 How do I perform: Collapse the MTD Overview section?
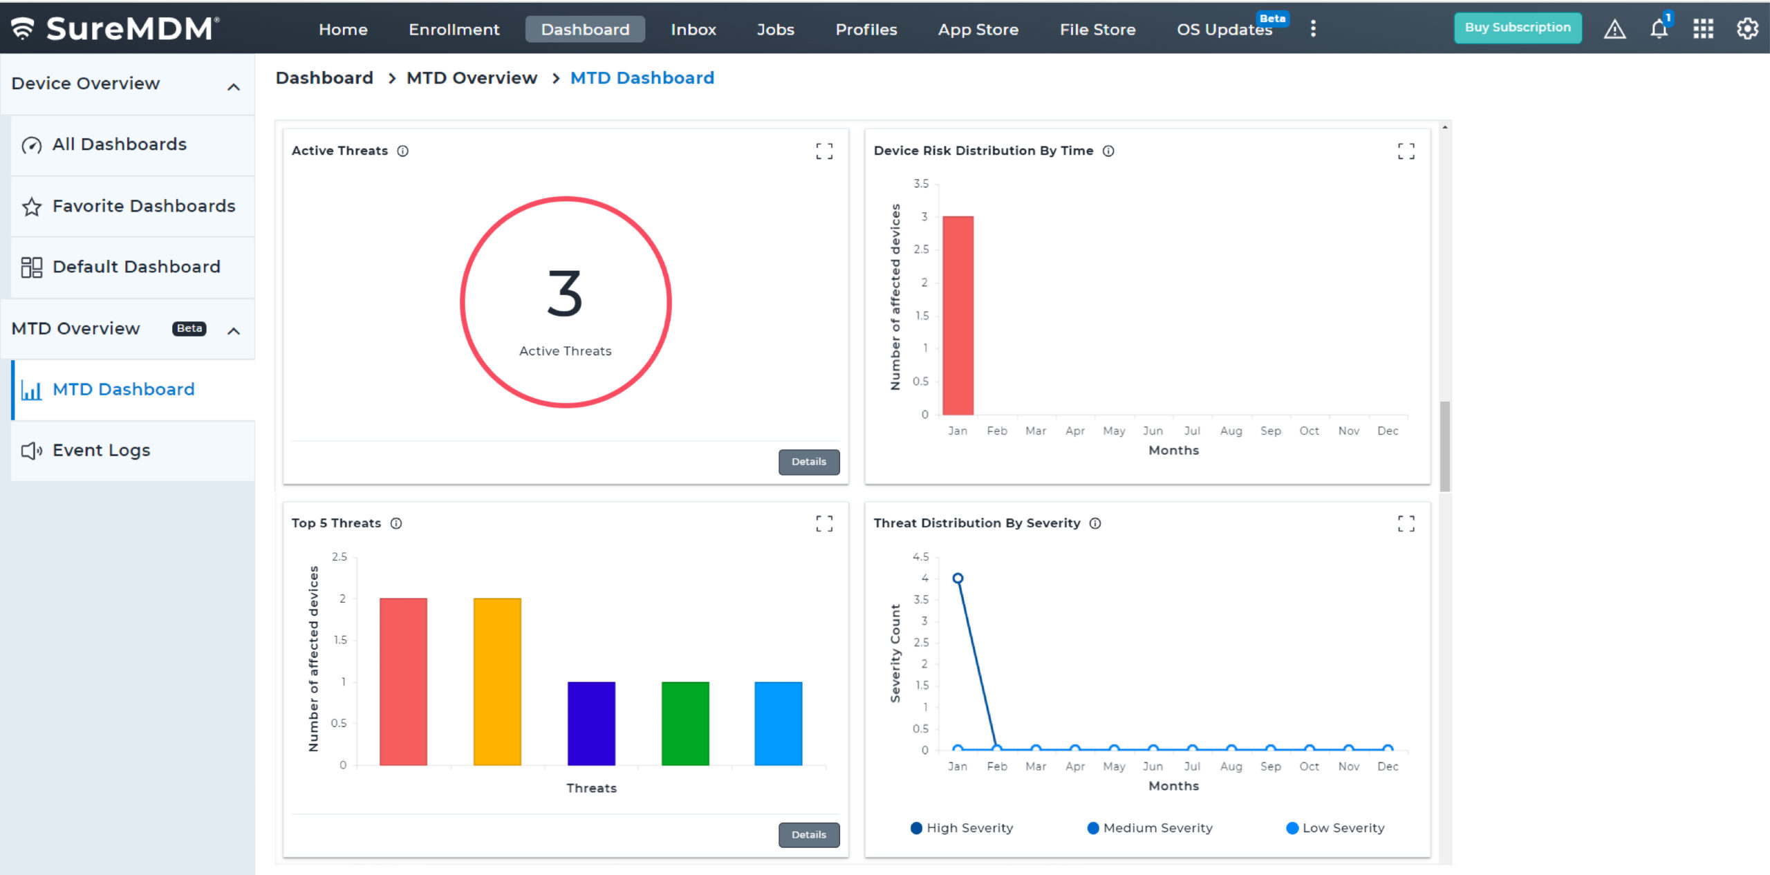point(234,331)
